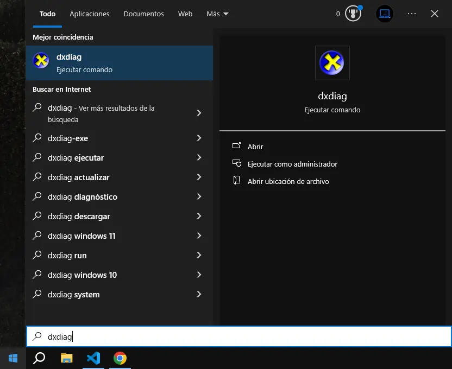The height and width of the screenshot is (369, 452).
Task: Click search icon beside dxdiag run
Action: tap(37, 255)
